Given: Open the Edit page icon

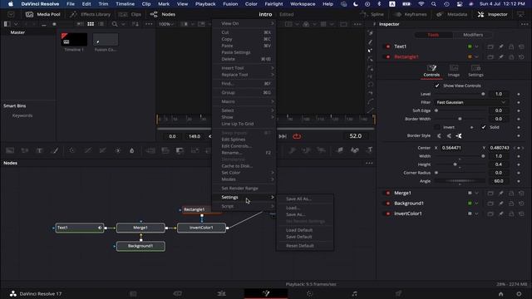Looking at the screenshot, I should (222, 293).
